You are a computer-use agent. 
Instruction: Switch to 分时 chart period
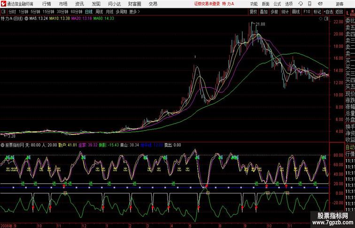(12, 12)
